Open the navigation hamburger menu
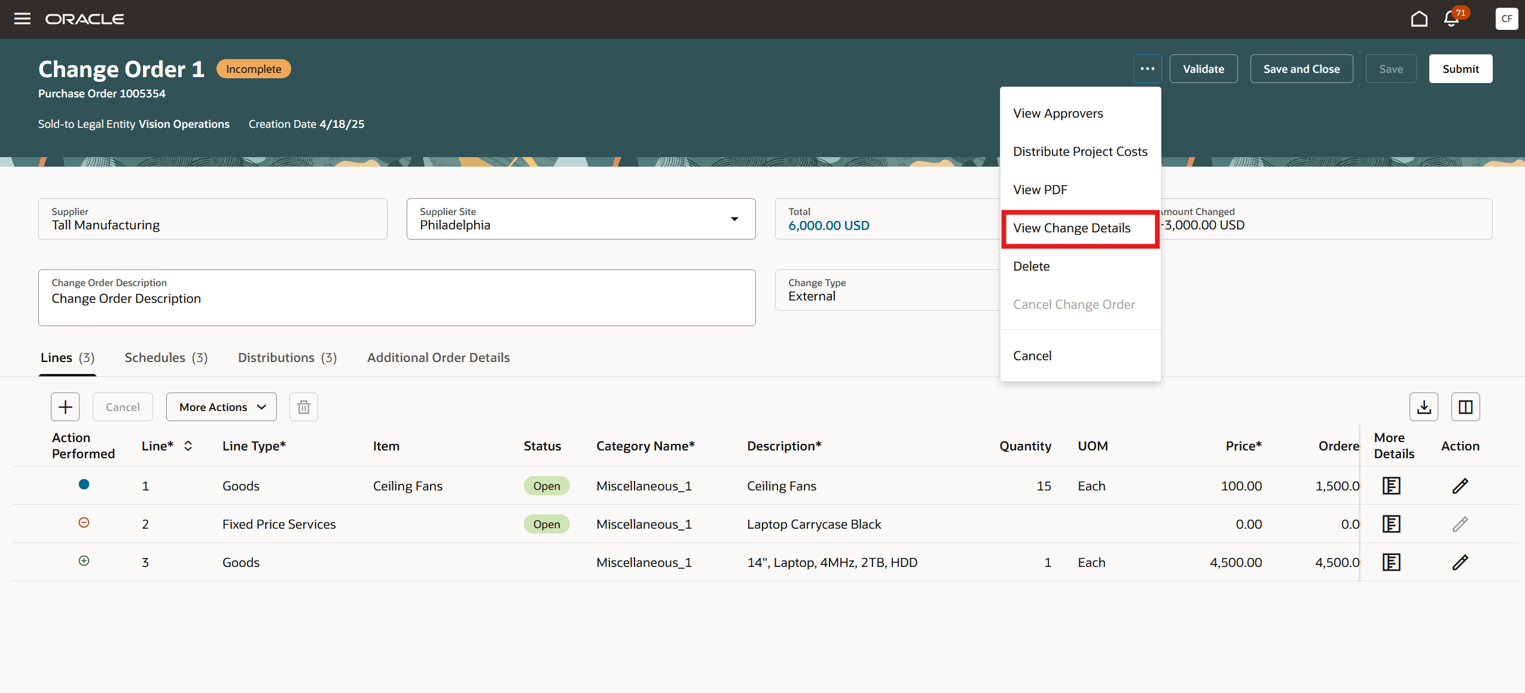This screenshot has width=1525, height=693. pos(22,19)
